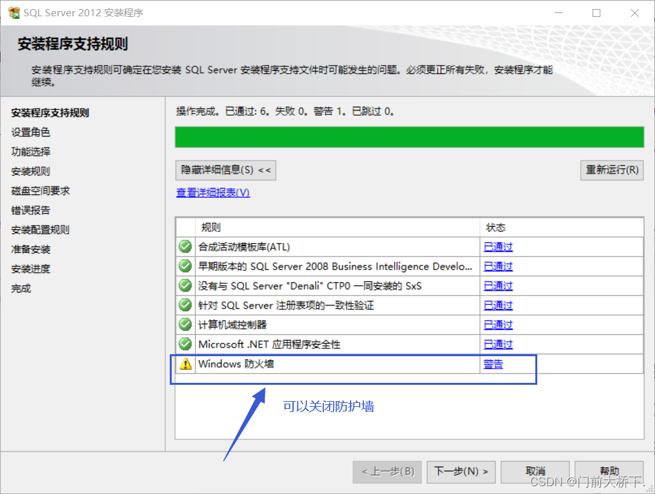
Task: Select the 早期版本的 SQL Server 2008 Business Intelligence rule text
Action: [335, 266]
